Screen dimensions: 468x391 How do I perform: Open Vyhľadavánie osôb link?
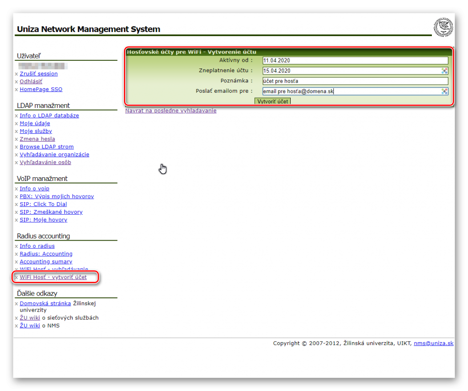(x=45, y=162)
